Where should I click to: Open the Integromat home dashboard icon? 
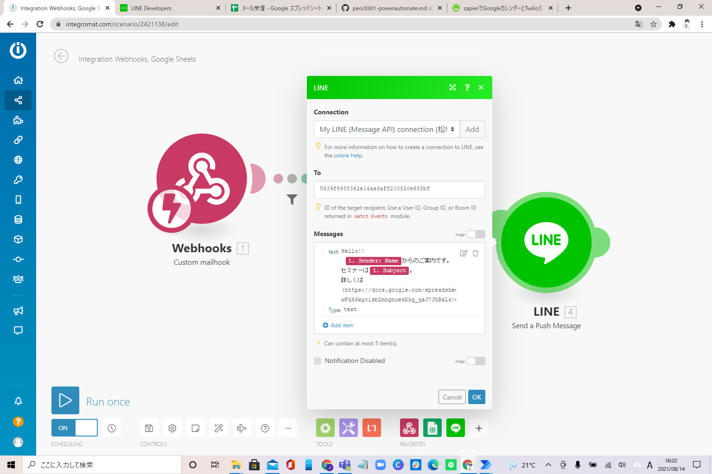coord(18,80)
